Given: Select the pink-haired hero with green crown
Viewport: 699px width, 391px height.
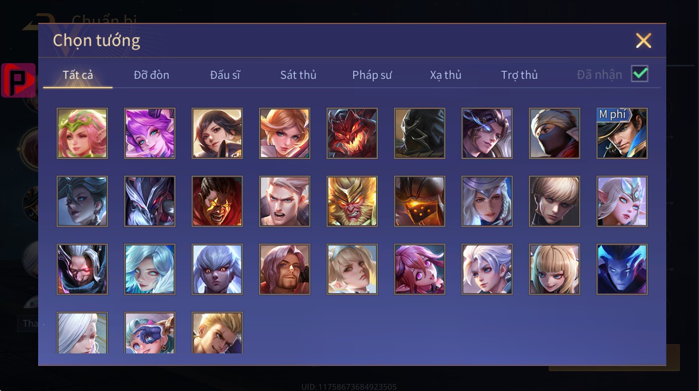Looking at the screenshot, I should pyautogui.click(x=82, y=133).
